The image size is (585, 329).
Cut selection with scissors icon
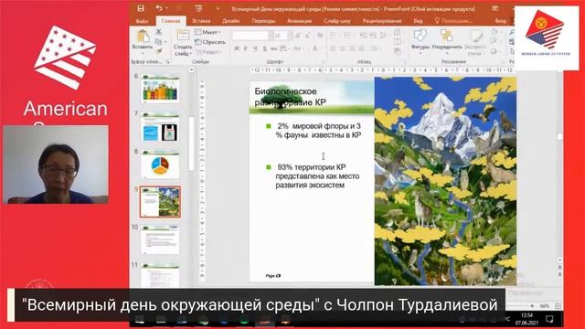(159, 32)
